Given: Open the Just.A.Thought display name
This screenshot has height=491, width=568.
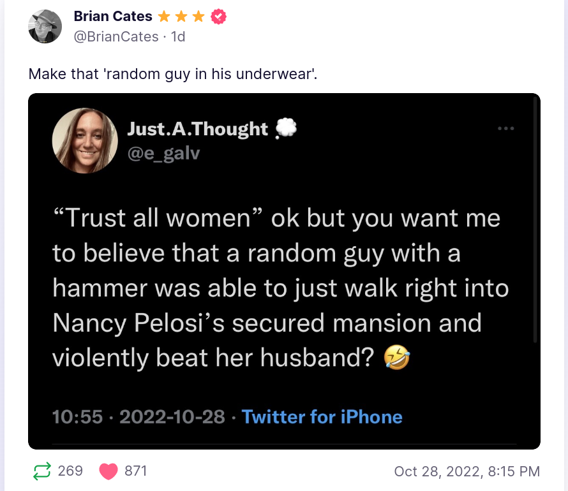Looking at the screenshot, I should coord(198,129).
